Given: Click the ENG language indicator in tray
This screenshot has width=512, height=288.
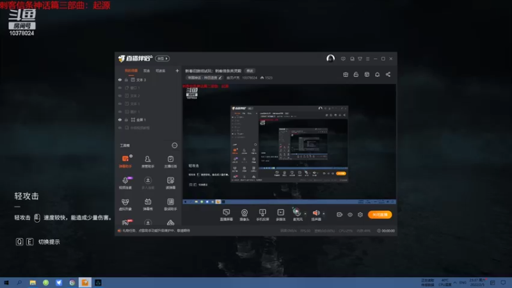Looking at the screenshot, I should (x=463, y=282).
